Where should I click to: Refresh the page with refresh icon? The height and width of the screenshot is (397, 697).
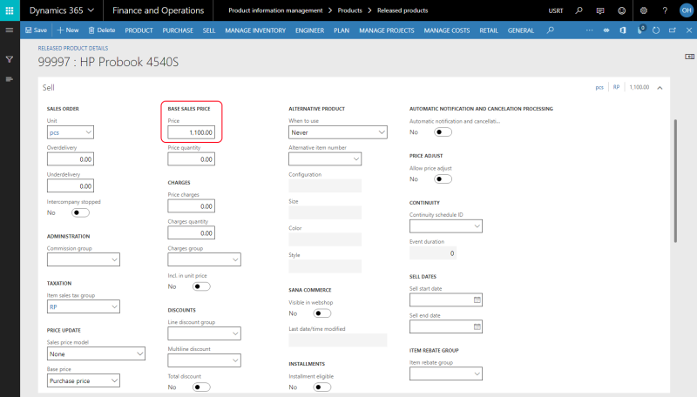point(656,30)
